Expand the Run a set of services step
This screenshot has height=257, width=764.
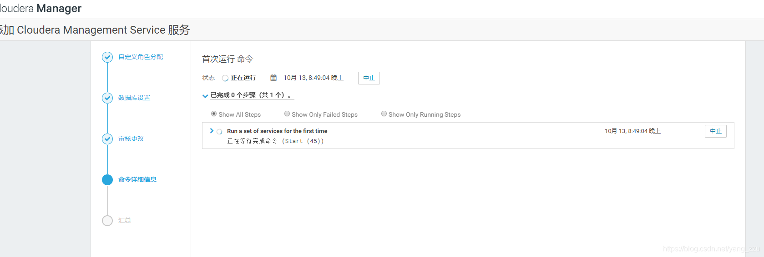212,131
